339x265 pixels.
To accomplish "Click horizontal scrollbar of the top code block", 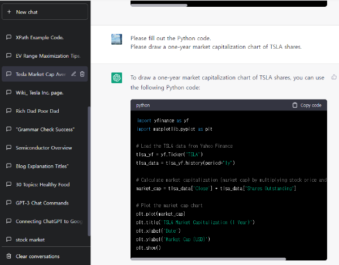I will (159, 5).
